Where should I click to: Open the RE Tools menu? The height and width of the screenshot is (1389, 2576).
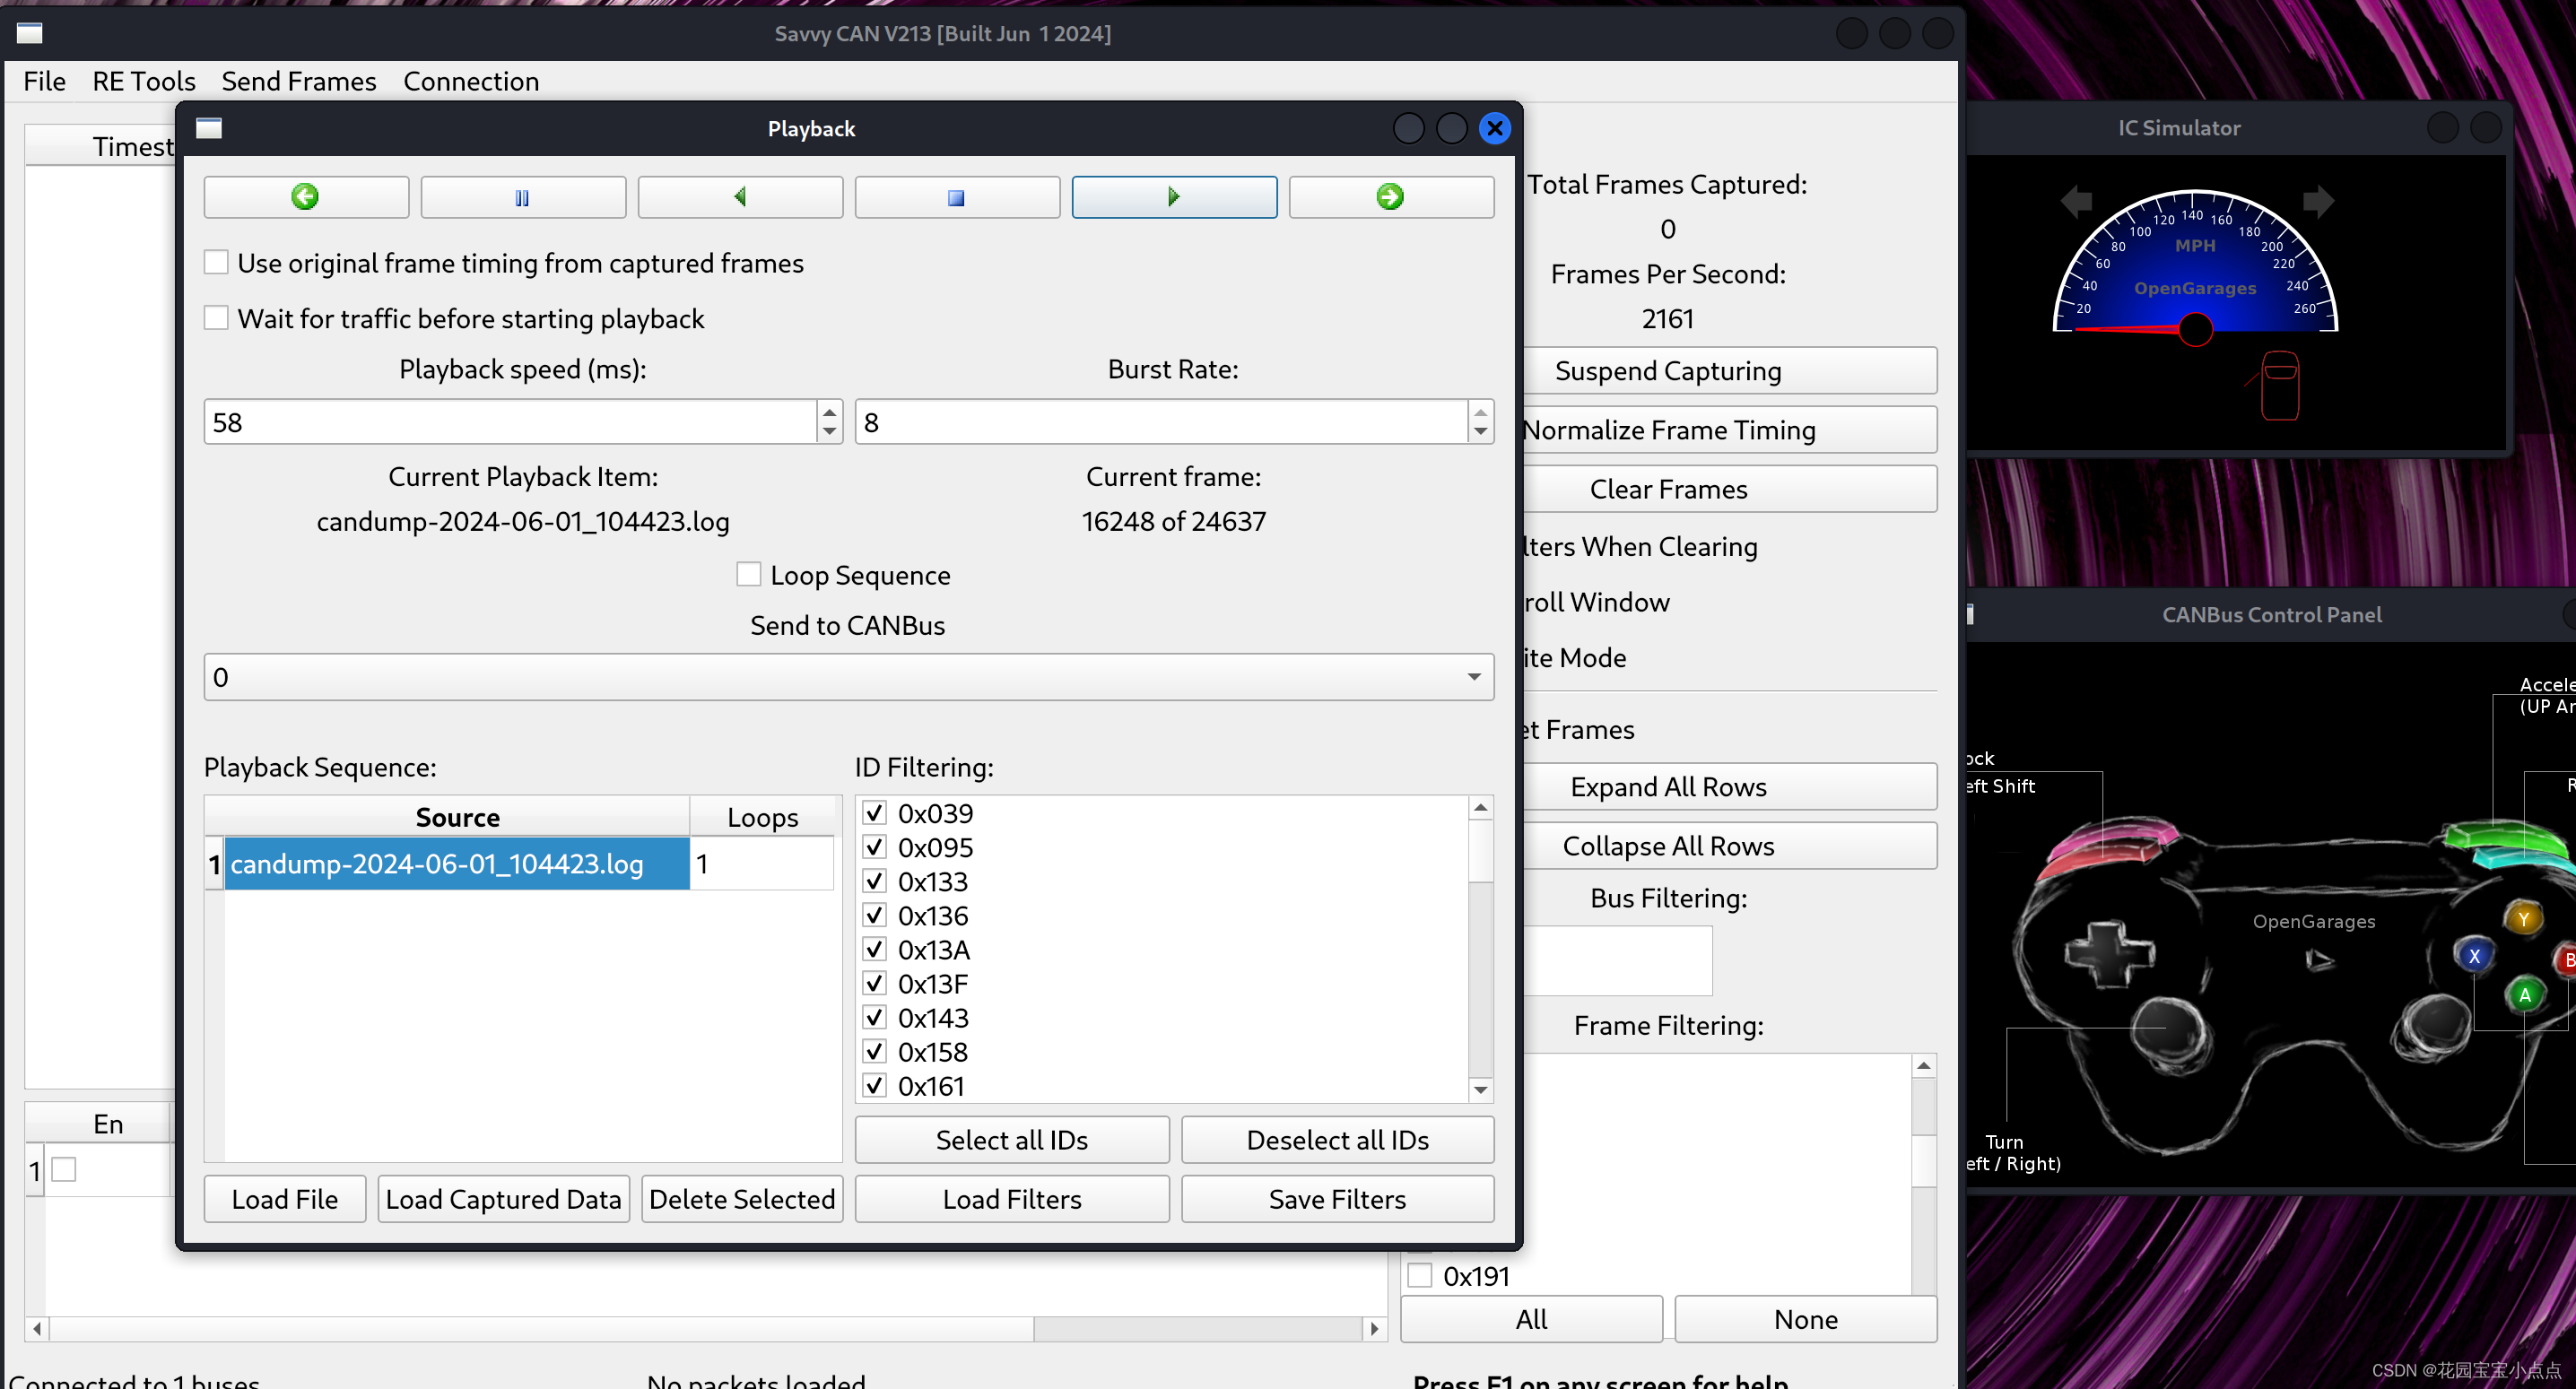click(144, 81)
